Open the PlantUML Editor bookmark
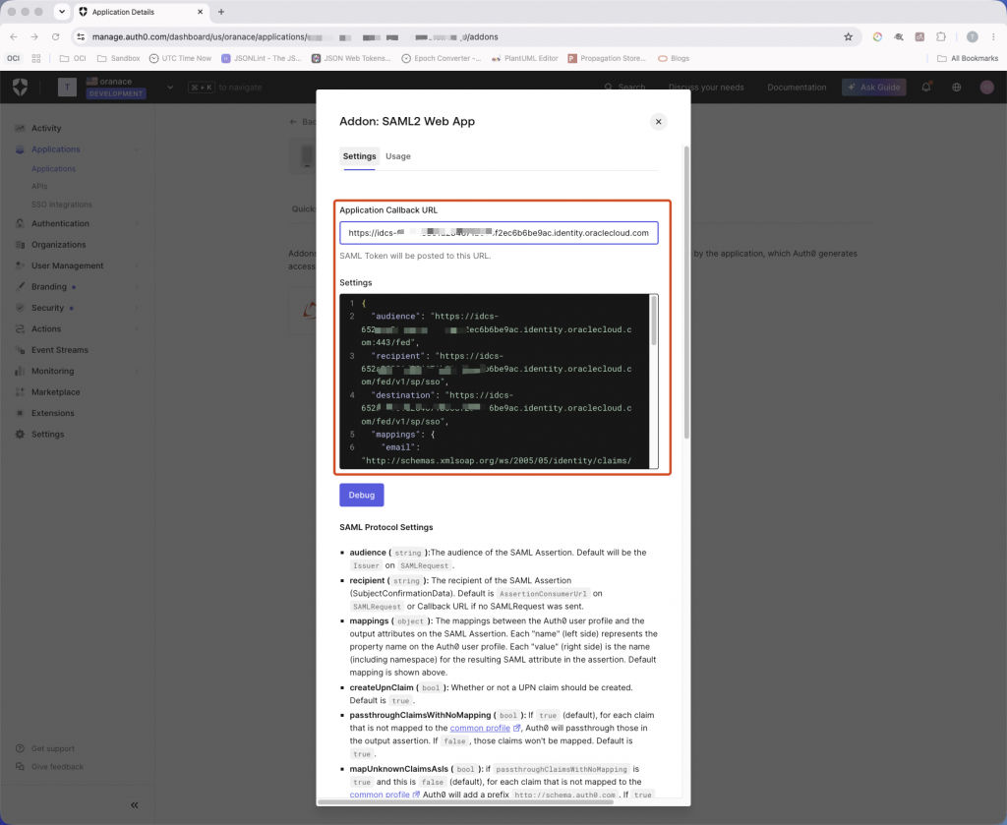This screenshot has height=825, width=1007. 525,58
